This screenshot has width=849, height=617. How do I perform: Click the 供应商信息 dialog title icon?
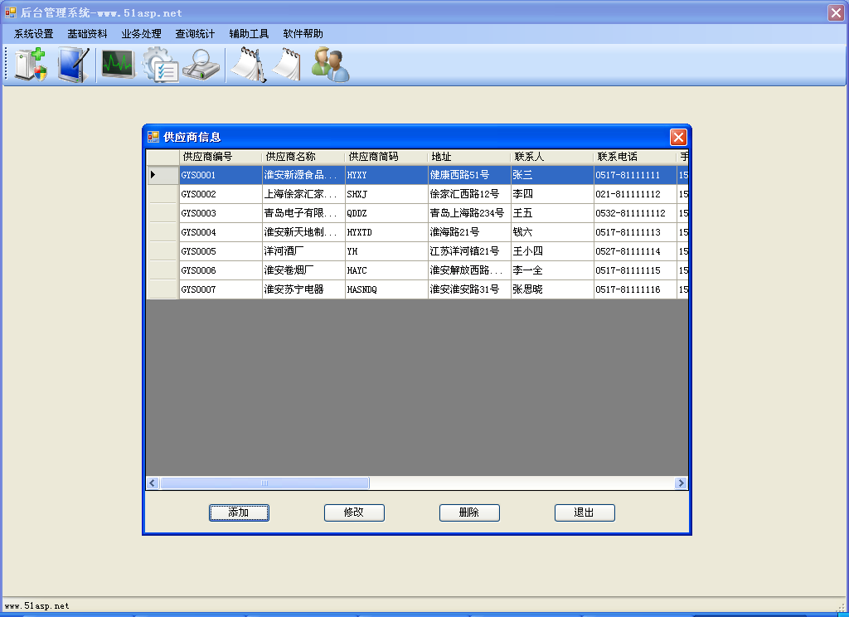tap(153, 137)
